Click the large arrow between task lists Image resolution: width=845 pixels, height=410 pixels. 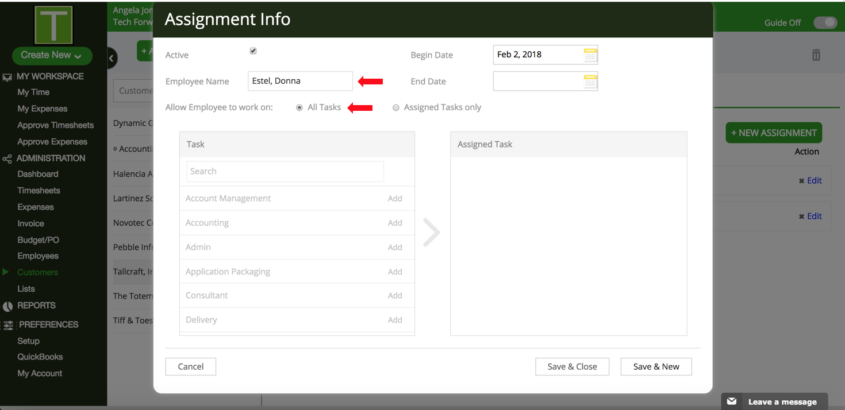[431, 233]
